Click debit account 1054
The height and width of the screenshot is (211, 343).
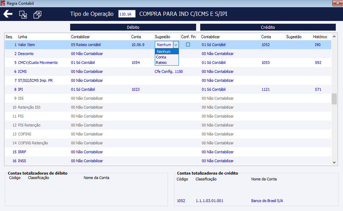tap(136, 63)
